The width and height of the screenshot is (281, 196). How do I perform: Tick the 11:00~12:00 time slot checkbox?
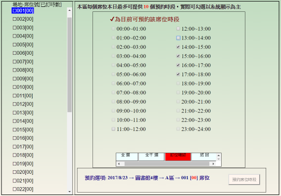[x=113, y=129]
